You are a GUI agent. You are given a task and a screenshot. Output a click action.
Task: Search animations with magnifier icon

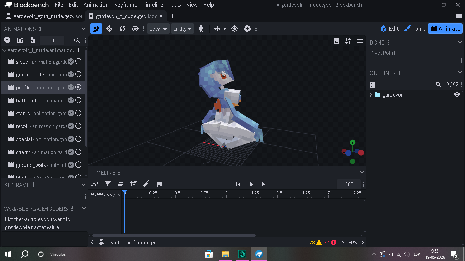pyautogui.click(x=77, y=40)
